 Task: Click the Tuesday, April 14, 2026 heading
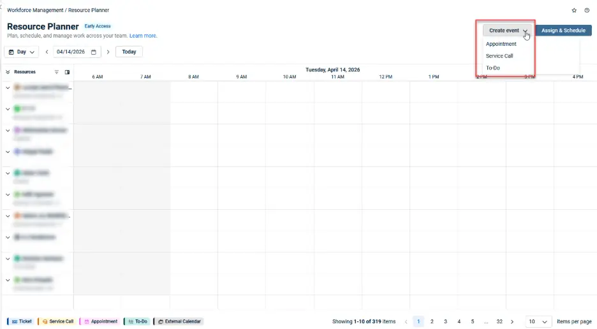tap(333, 69)
